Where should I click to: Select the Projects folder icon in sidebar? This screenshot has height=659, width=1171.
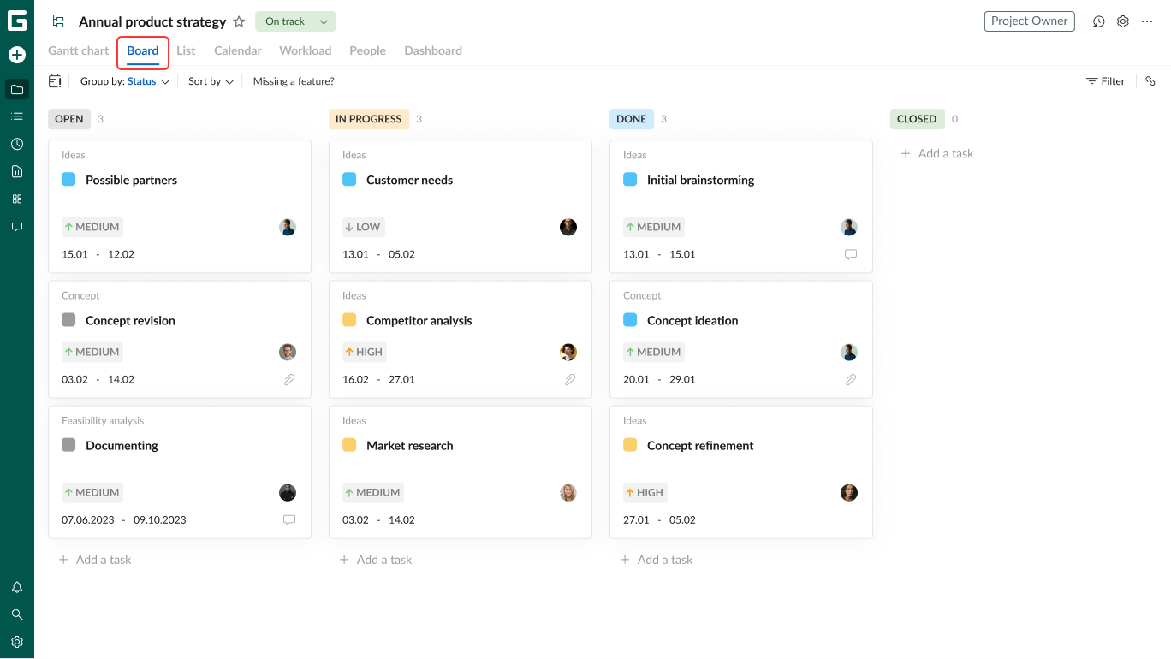tap(17, 89)
